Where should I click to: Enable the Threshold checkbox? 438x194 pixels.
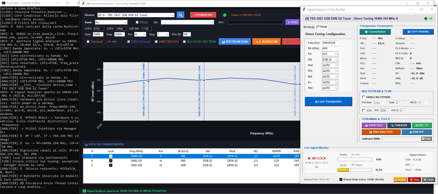pos(88,42)
